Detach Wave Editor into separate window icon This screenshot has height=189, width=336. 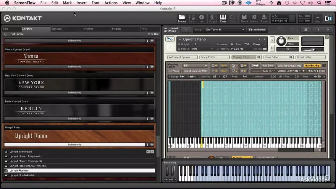pyautogui.click(x=290, y=57)
